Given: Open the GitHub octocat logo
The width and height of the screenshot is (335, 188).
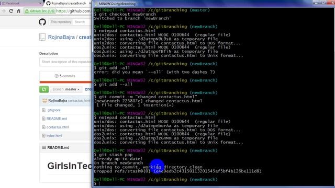Looking at the screenshot, I should 42,22.
